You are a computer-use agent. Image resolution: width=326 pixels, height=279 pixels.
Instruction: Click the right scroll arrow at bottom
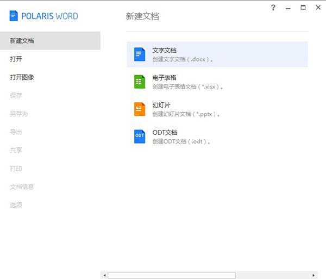(x=314, y=275)
